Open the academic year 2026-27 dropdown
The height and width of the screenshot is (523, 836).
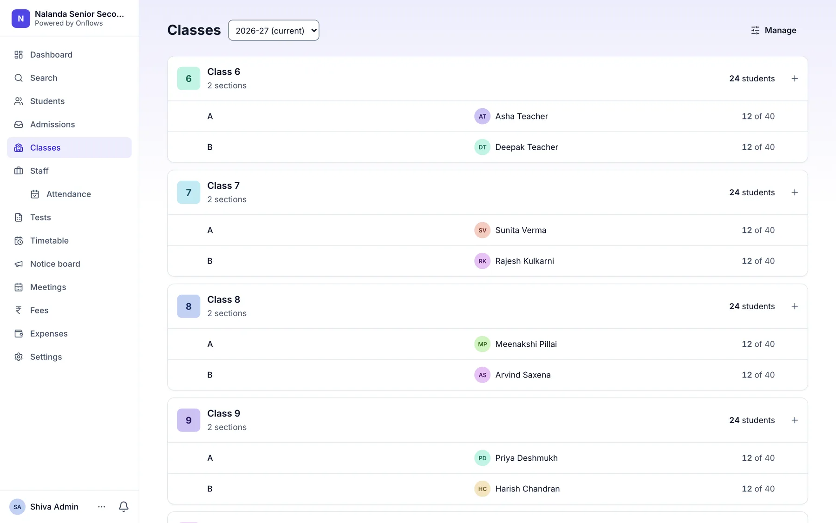tap(274, 30)
